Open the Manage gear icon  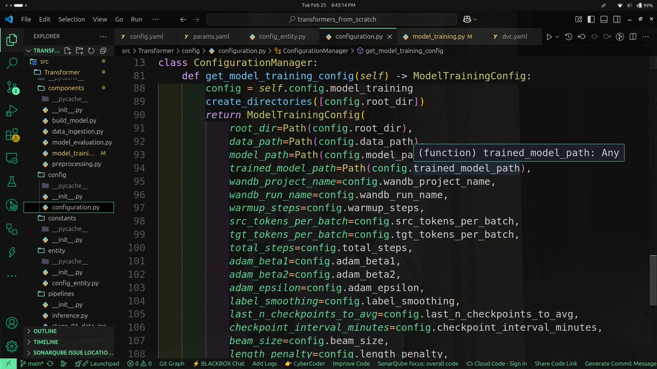[x=11, y=346]
